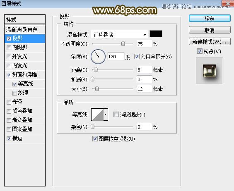
Task: Open the 外发光 settings row label
Action: click(19, 57)
